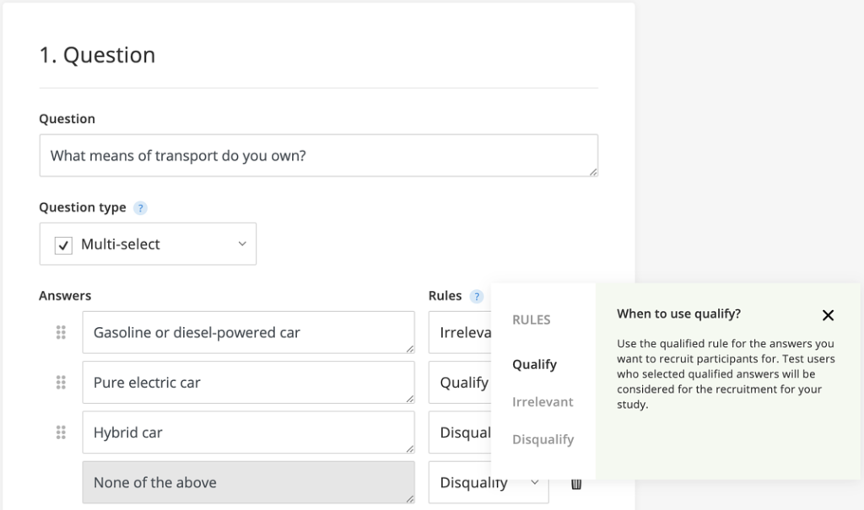Click the question text field about transport
Image resolution: width=864 pixels, height=510 pixels.
click(x=318, y=155)
